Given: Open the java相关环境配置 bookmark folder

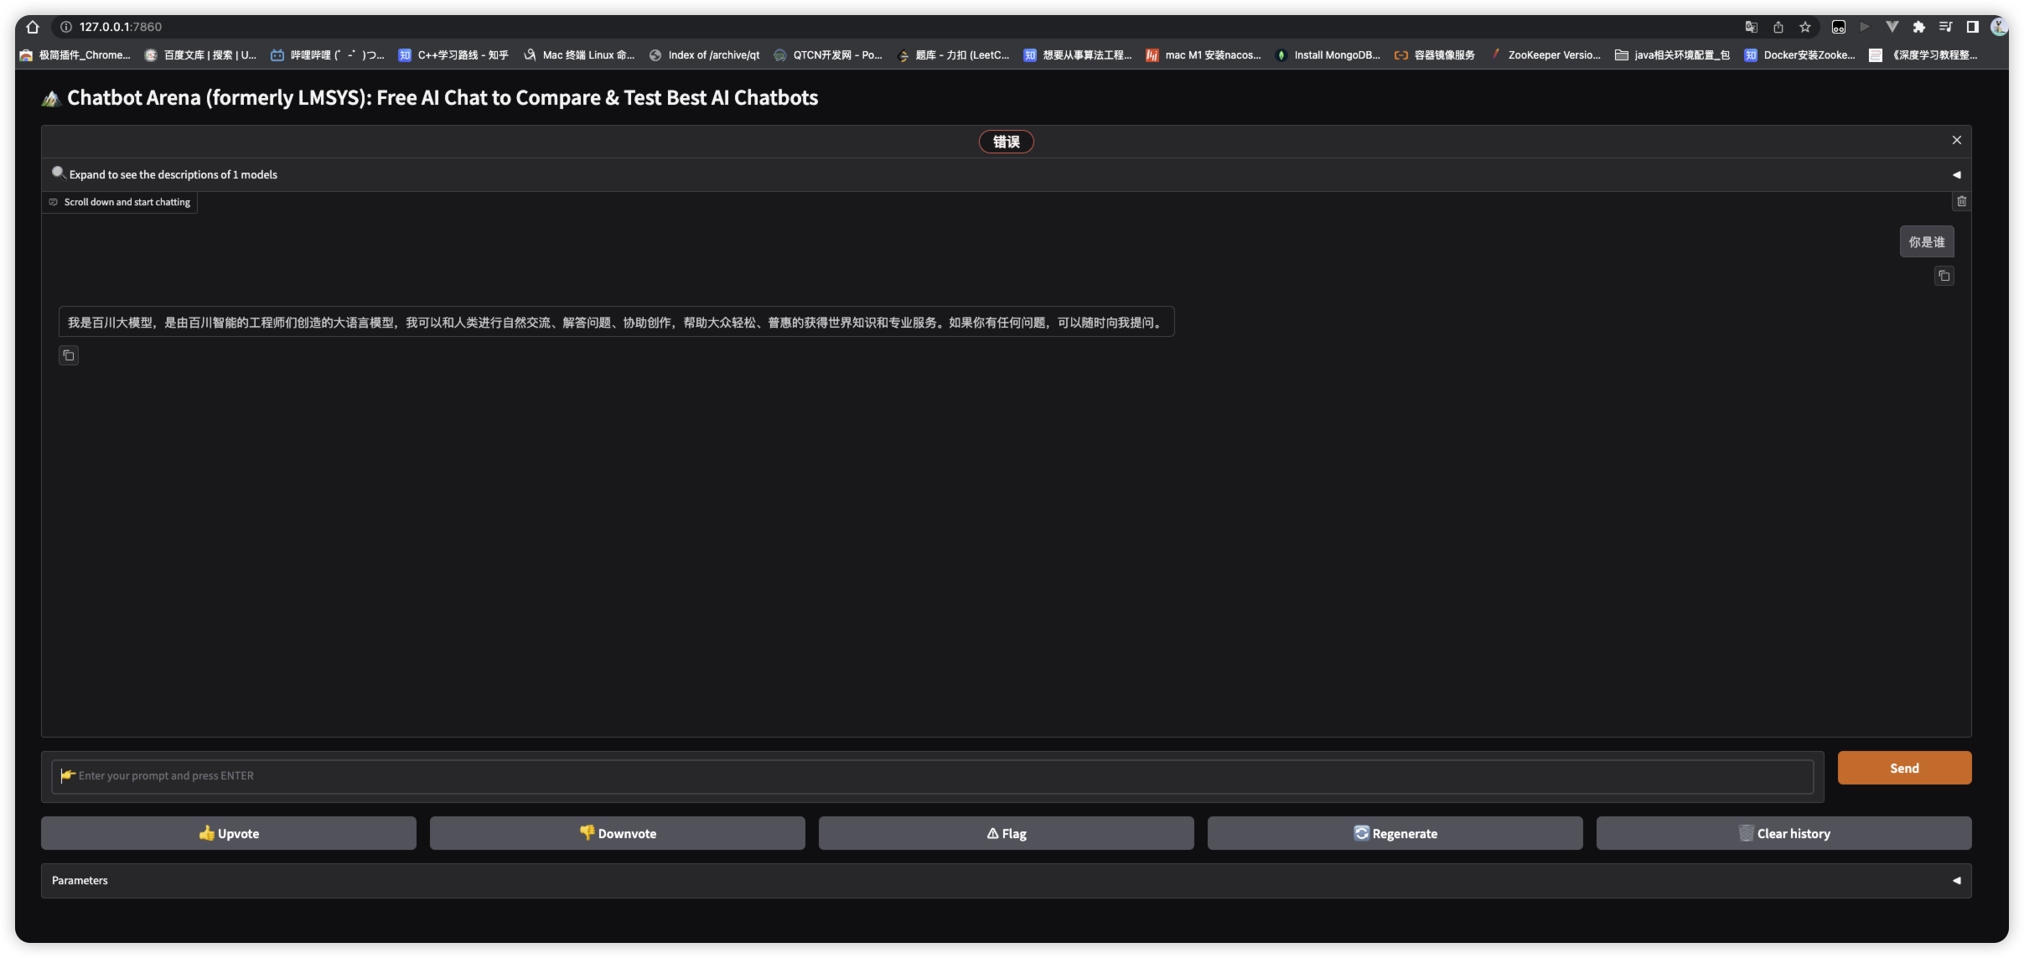Looking at the screenshot, I should click(1672, 55).
